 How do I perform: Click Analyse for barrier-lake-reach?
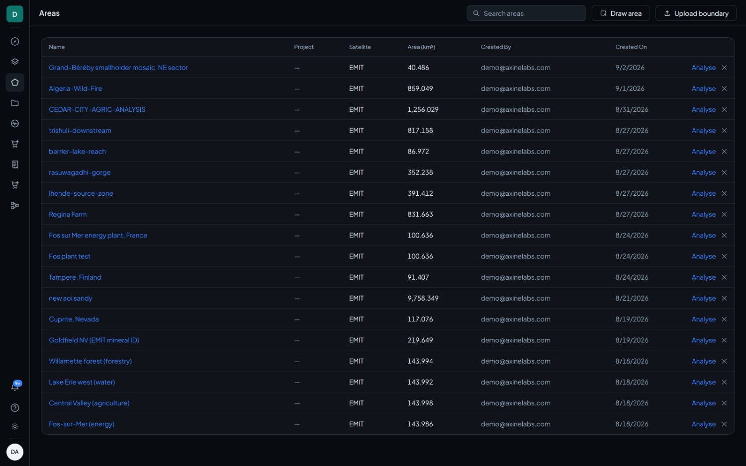point(703,152)
